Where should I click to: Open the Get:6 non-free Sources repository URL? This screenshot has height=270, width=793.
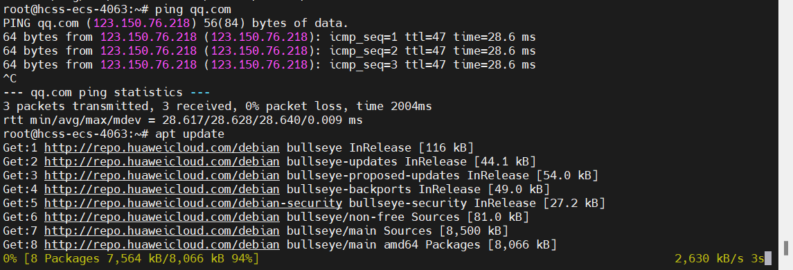[x=162, y=217]
